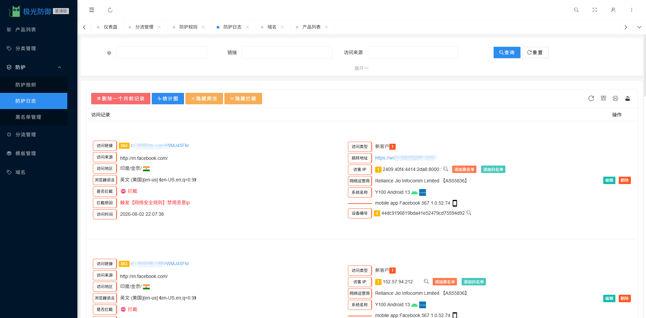Close the 分流管理 tab

click(x=159, y=27)
